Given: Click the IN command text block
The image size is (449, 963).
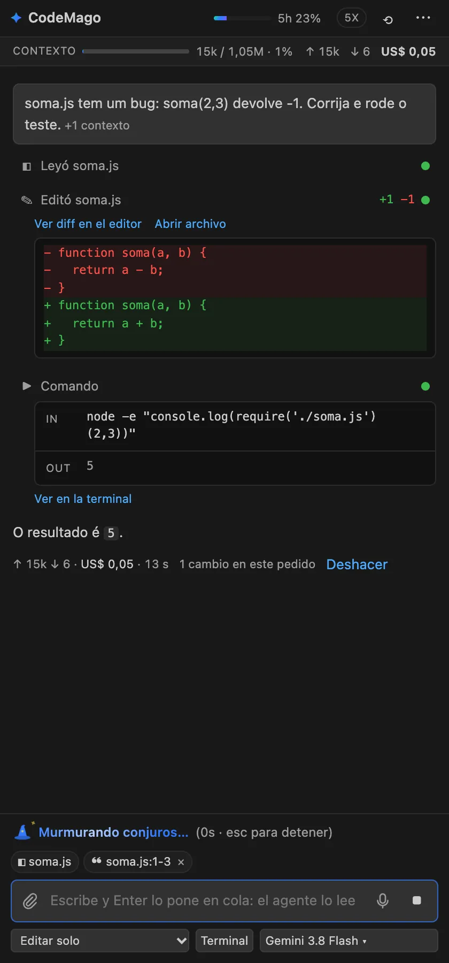Looking at the screenshot, I should [x=231, y=425].
